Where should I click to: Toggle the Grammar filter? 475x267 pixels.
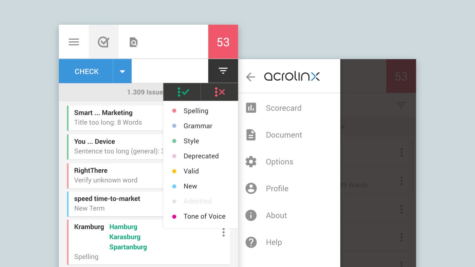(x=201, y=126)
